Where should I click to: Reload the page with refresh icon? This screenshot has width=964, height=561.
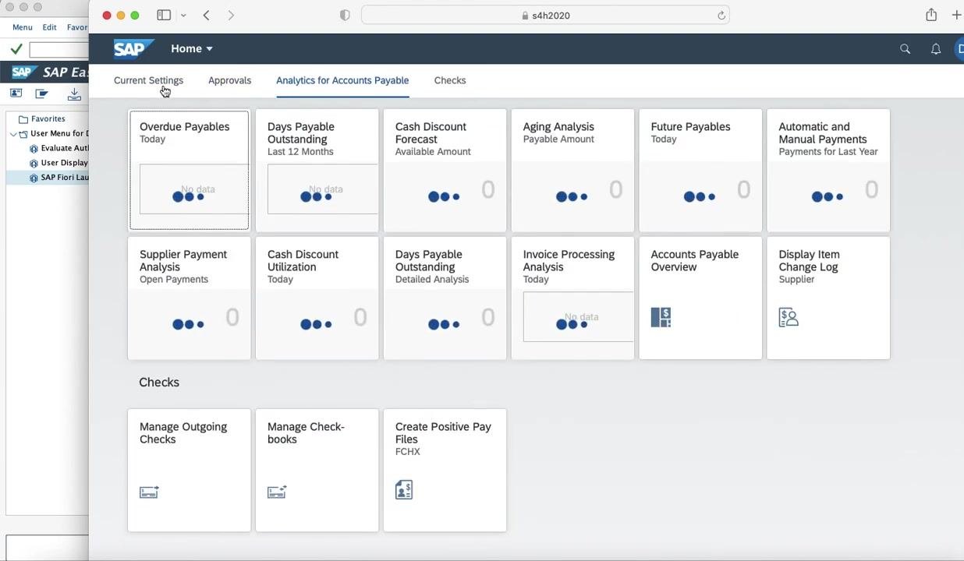(x=721, y=15)
